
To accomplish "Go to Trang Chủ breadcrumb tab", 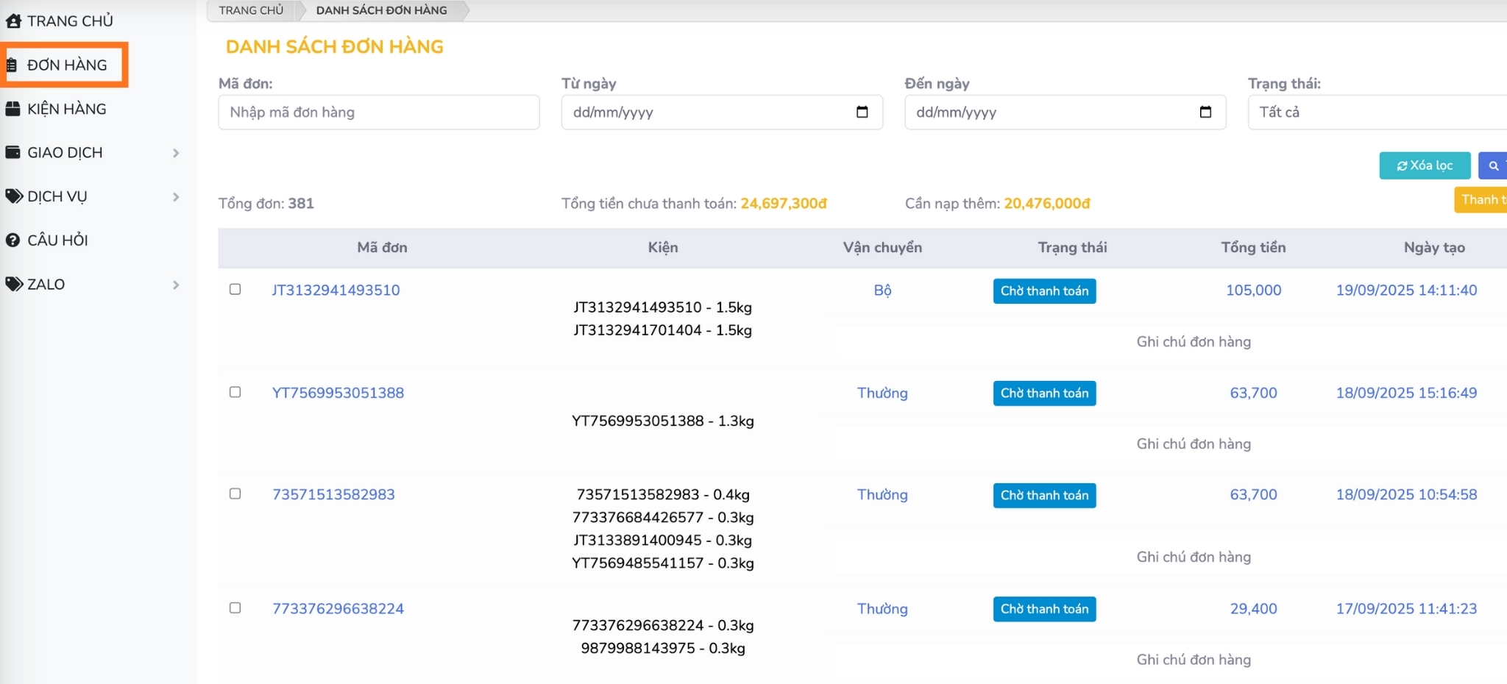I will coord(251,10).
